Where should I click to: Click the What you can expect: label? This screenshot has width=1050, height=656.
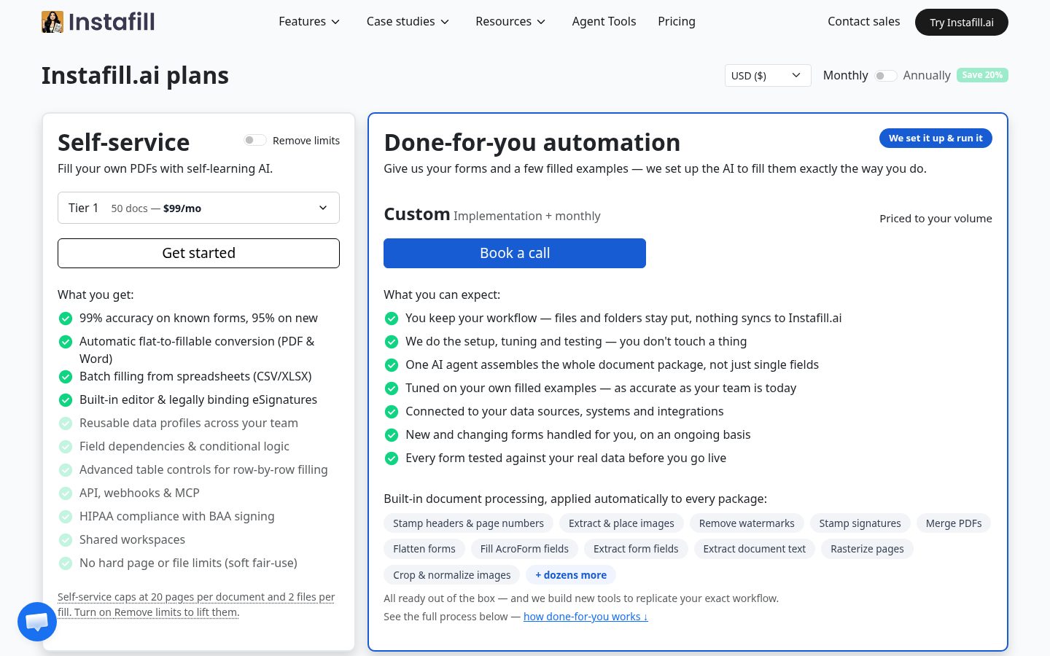point(442,295)
